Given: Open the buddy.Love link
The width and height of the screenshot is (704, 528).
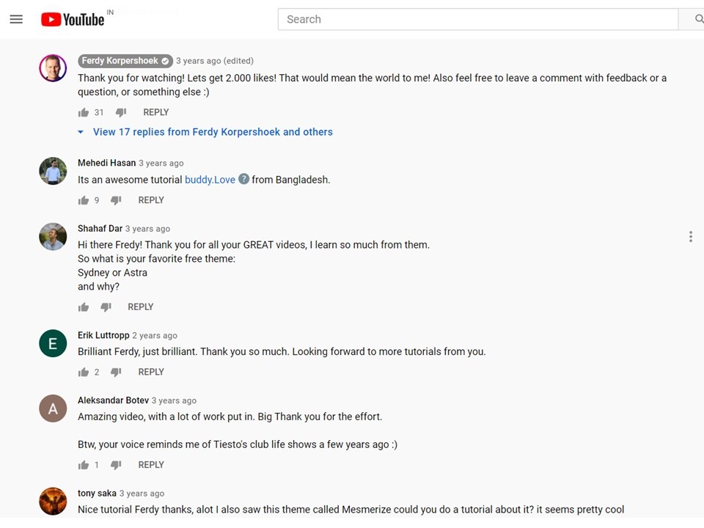Looking at the screenshot, I should (210, 180).
